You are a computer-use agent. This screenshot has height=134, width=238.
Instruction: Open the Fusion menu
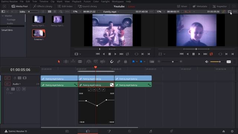(x=87, y=1)
